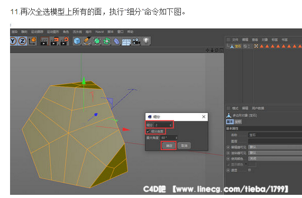
Task: Select the Pen spline tool
Action: pos(87,41)
